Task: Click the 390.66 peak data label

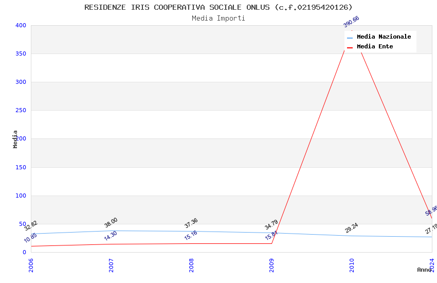Action: 351,22
